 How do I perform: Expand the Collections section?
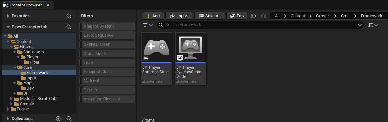pyautogui.click(x=8, y=119)
